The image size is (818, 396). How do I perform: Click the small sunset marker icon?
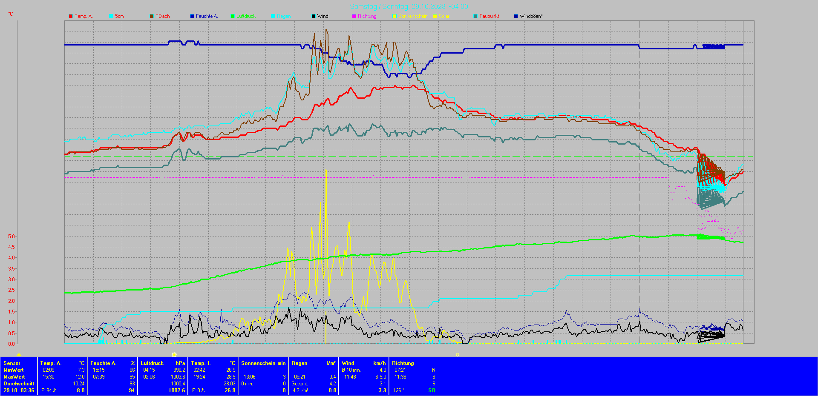click(458, 355)
